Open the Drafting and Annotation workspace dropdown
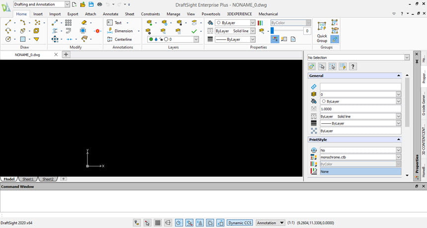Image resolution: width=427 pixels, height=228 pixels. (x=67, y=4)
